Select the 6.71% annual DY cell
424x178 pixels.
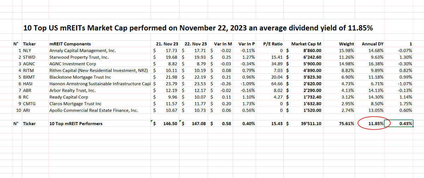pos(377,84)
